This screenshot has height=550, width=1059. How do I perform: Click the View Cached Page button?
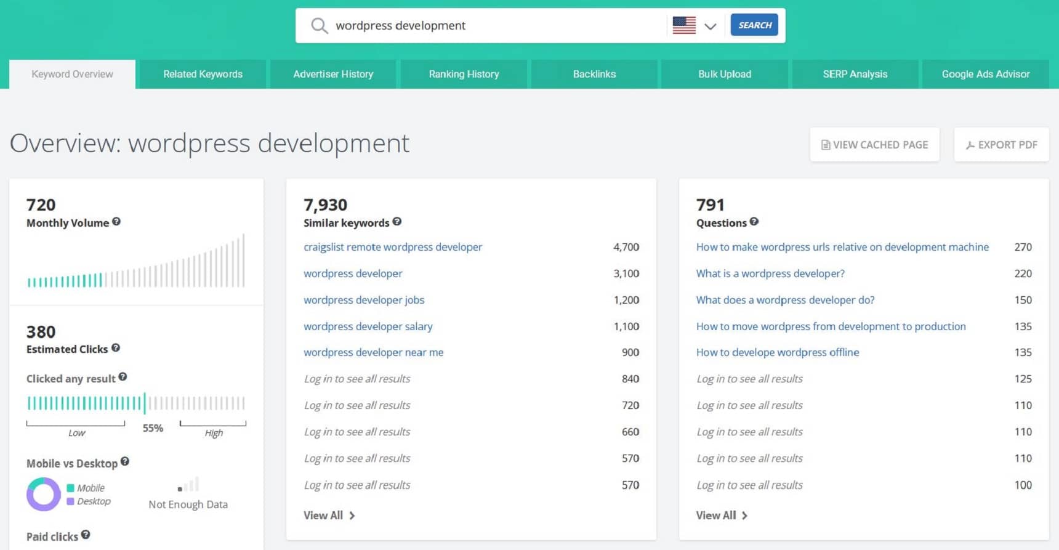[x=874, y=145]
